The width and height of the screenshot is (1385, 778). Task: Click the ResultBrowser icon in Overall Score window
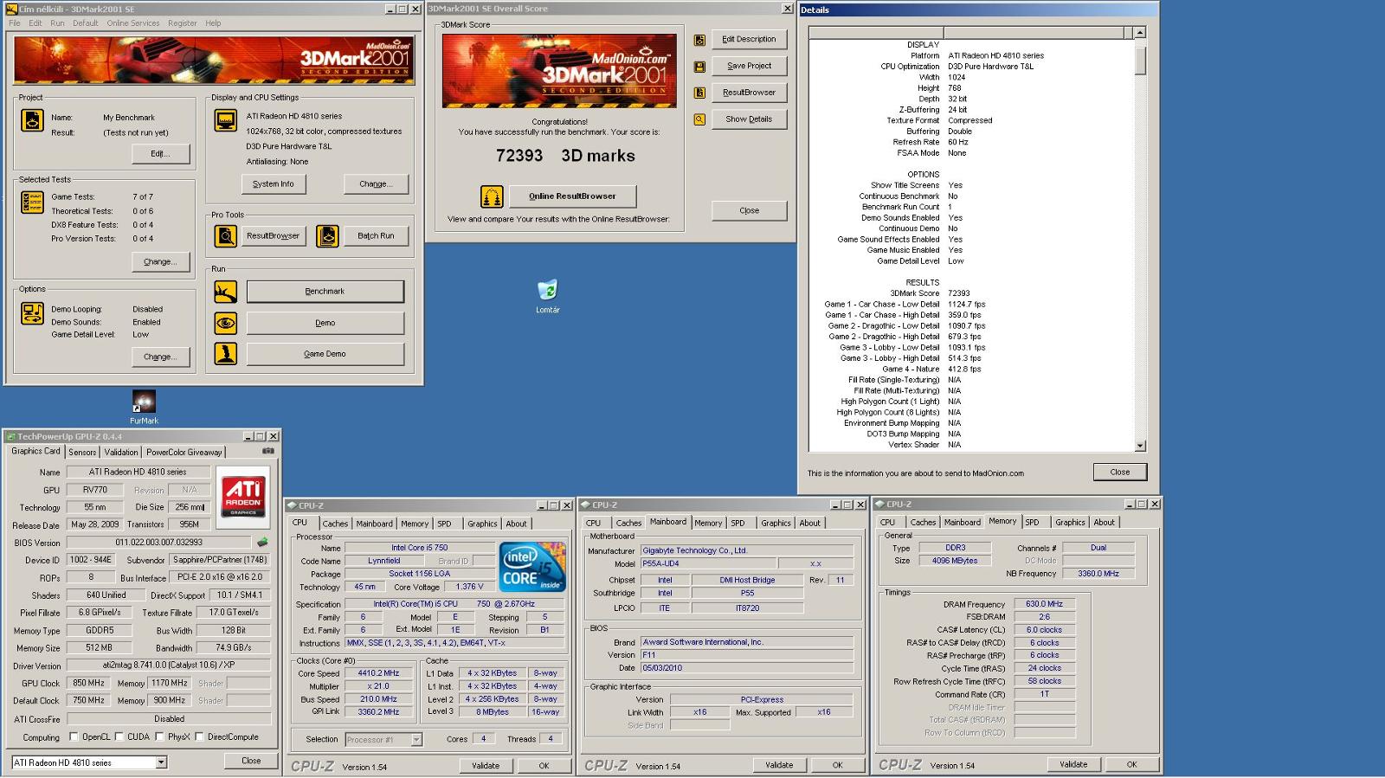tap(699, 93)
